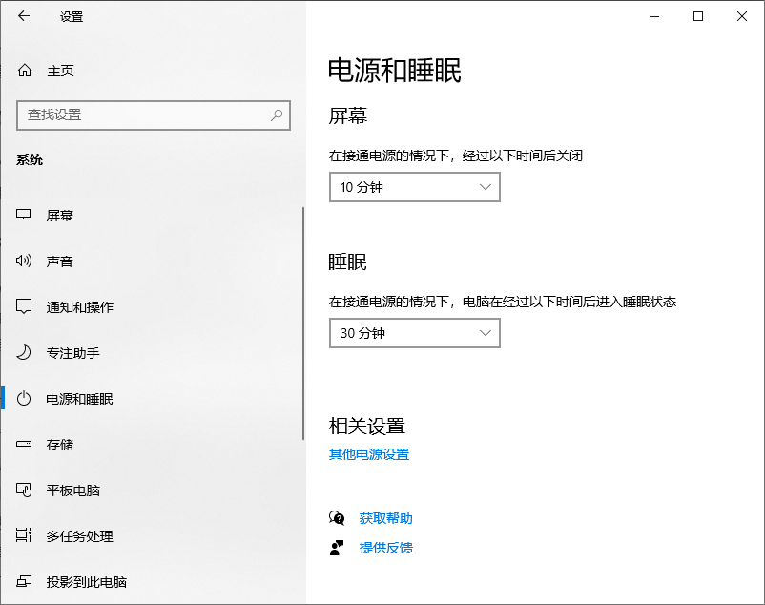Open 通知和操作 (Notifications) settings

[24, 306]
